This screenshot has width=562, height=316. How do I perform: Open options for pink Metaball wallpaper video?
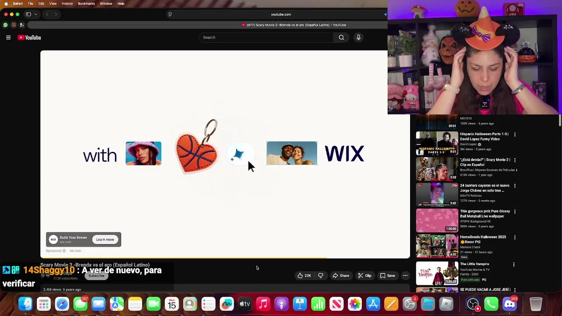[x=515, y=212]
